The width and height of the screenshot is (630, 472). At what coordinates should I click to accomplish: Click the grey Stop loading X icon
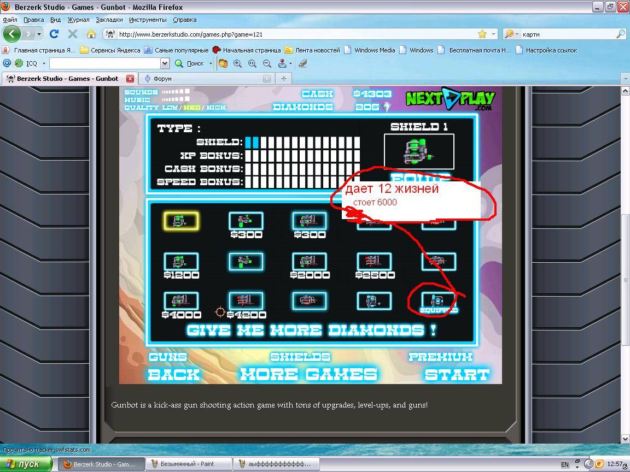click(x=73, y=34)
